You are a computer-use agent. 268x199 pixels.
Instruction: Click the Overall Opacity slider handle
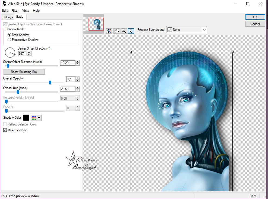coord(50,82)
